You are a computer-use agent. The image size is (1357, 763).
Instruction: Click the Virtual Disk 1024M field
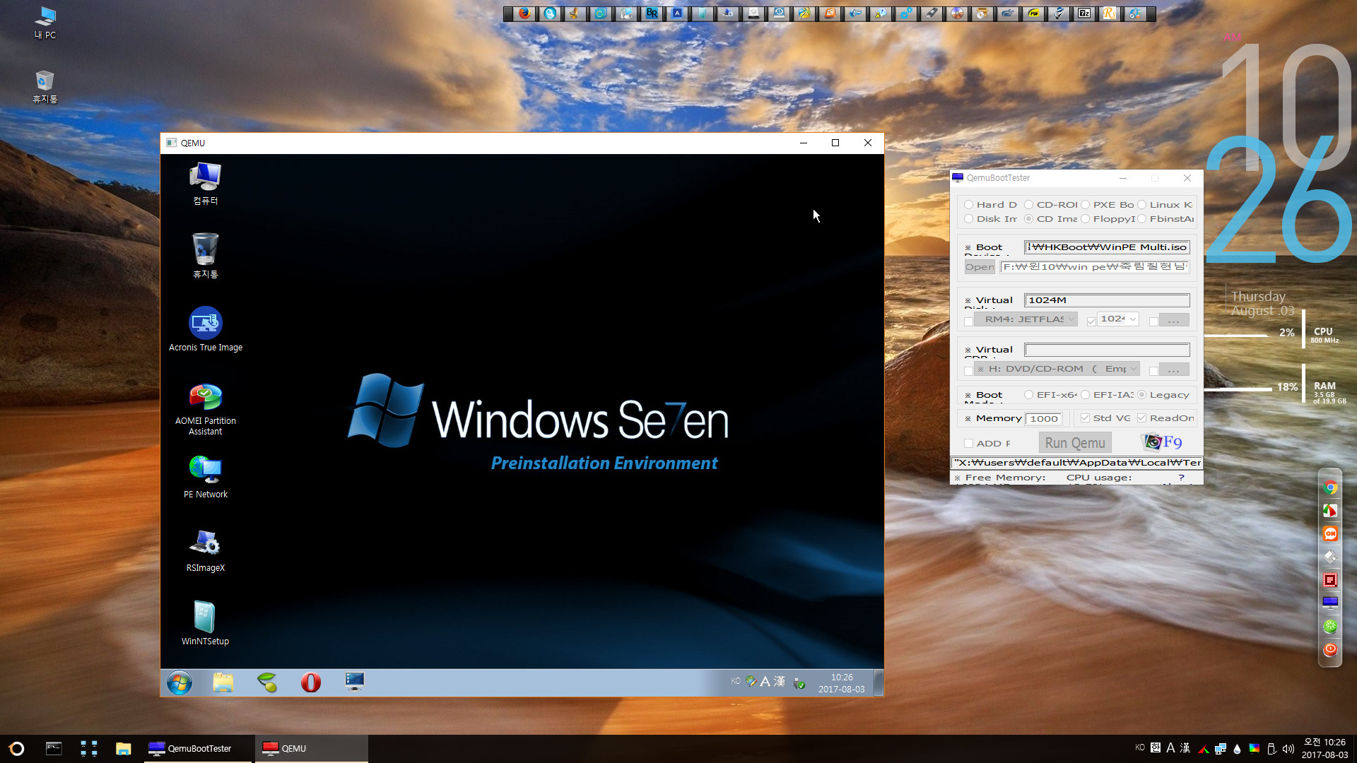pos(1107,300)
